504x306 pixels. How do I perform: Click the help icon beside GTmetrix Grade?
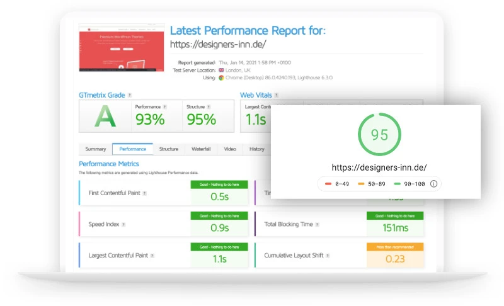(x=130, y=95)
